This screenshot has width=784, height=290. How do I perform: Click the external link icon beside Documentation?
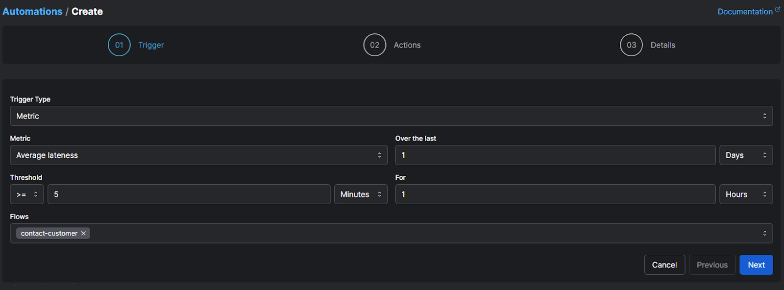tap(778, 9)
